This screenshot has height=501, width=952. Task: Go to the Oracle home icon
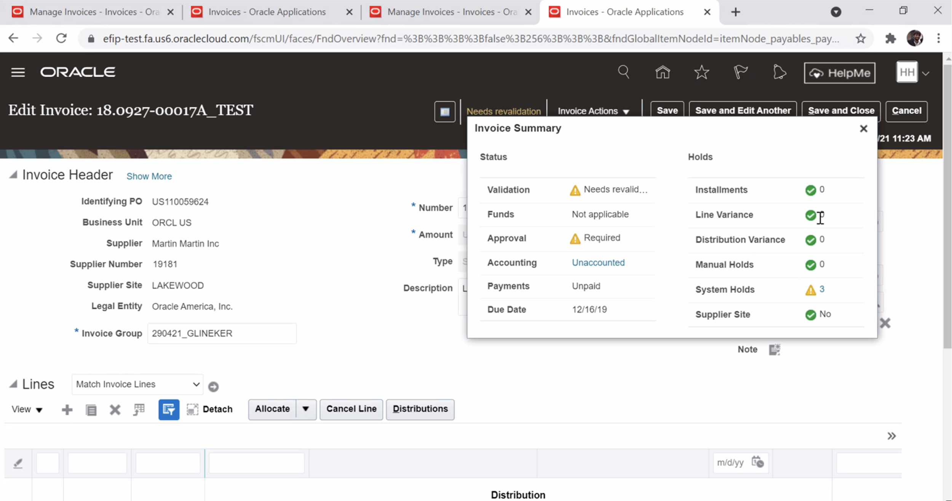663,72
